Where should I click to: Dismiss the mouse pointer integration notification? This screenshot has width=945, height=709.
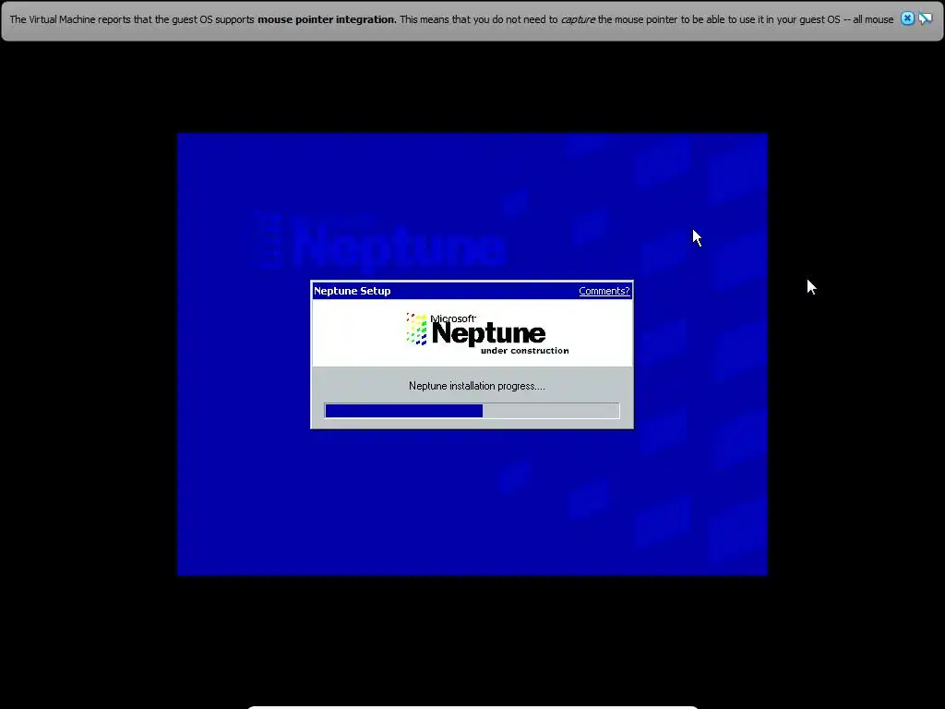pos(907,18)
